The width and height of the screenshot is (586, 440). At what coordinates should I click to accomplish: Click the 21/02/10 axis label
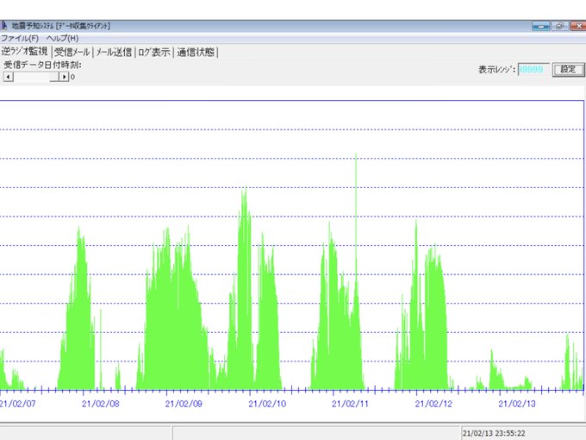coord(267,404)
